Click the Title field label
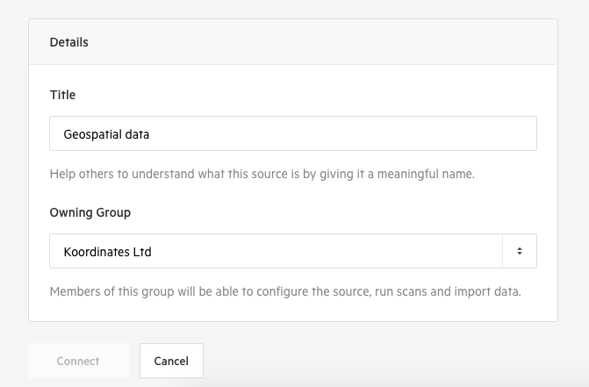589x387 pixels. coord(62,95)
